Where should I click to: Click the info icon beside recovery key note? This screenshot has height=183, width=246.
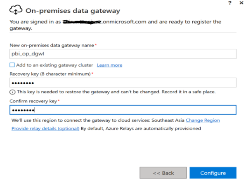click(x=12, y=92)
